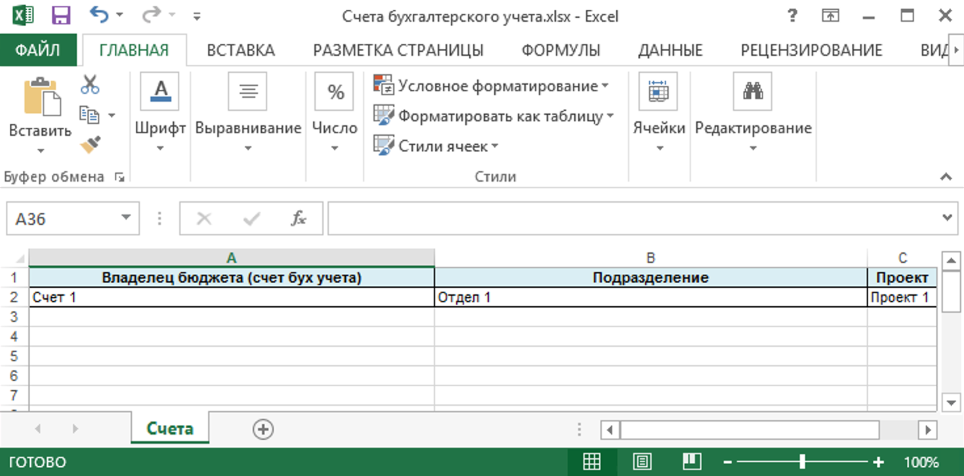Select the Format Painter brush icon
Screen dimensions: 964x476
[x=90, y=144]
